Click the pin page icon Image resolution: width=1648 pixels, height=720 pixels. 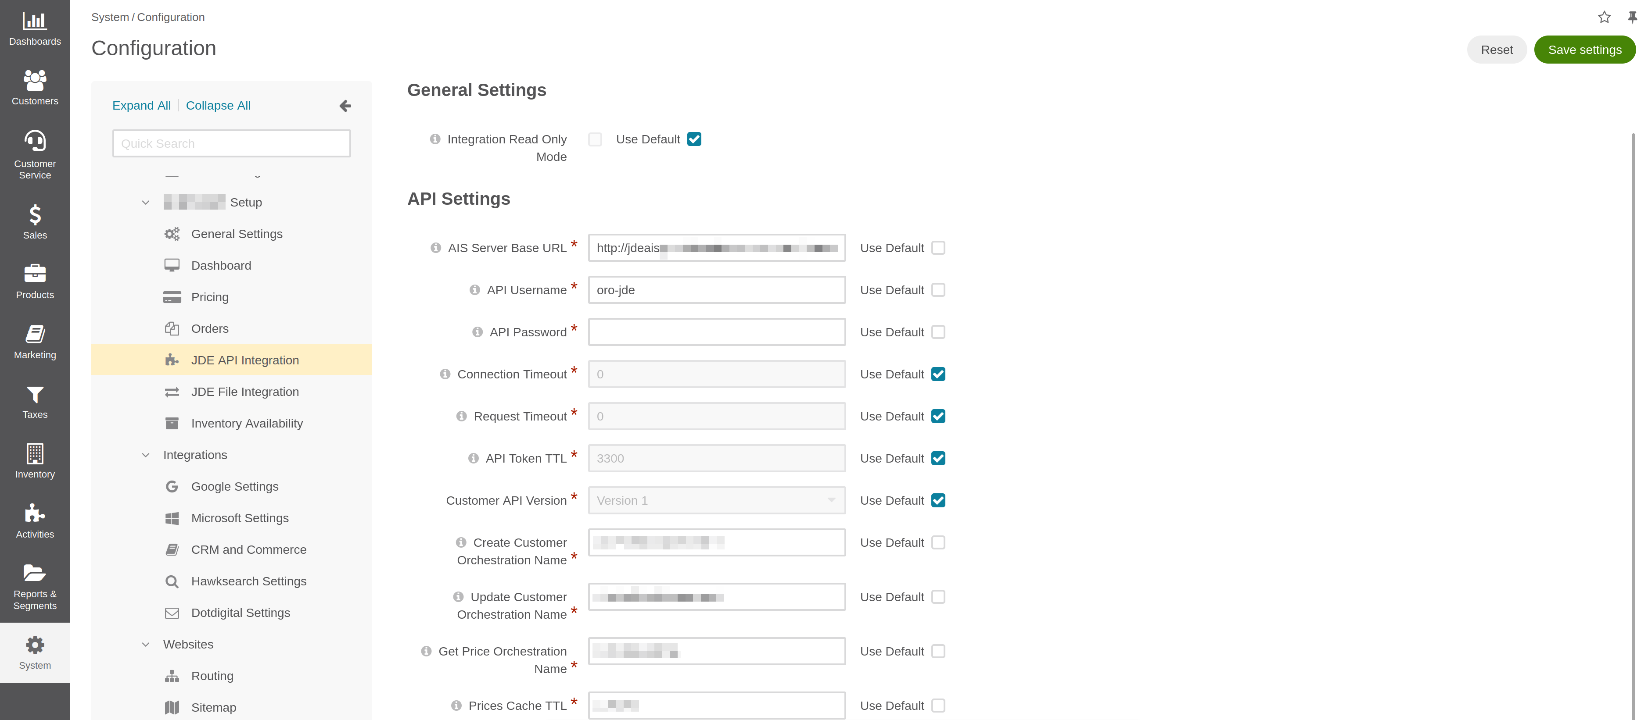[x=1632, y=17]
